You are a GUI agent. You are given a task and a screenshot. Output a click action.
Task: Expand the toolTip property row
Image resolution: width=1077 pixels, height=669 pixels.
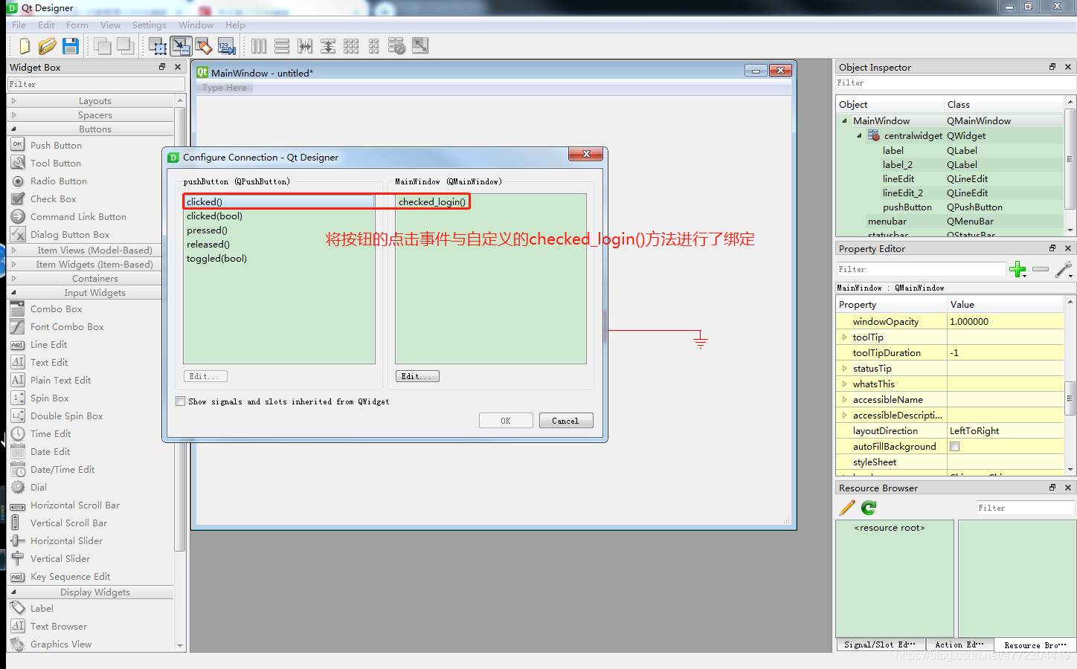pos(844,337)
